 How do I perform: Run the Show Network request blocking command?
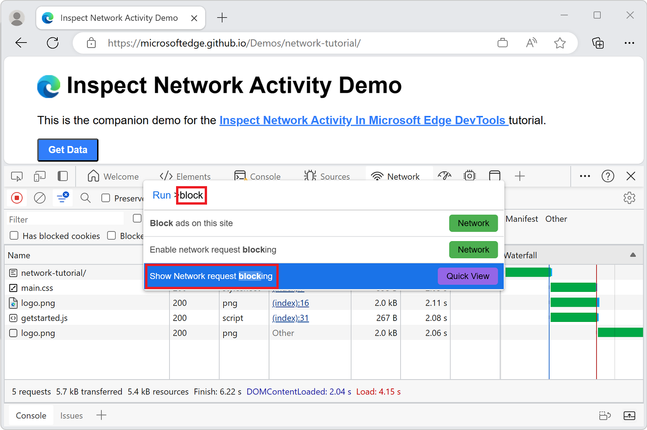[x=211, y=276]
